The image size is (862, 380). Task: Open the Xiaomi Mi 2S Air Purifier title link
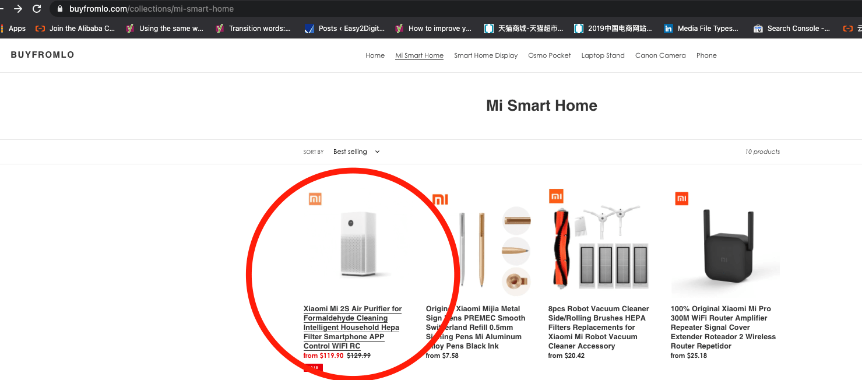tap(353, 328)
